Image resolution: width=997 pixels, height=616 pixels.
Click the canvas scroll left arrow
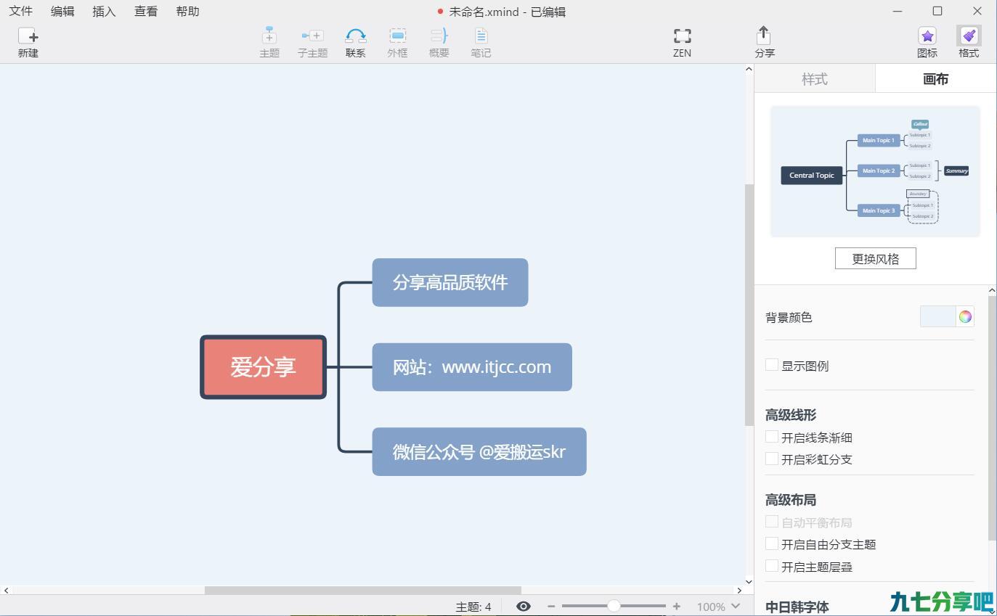(6, 590)
